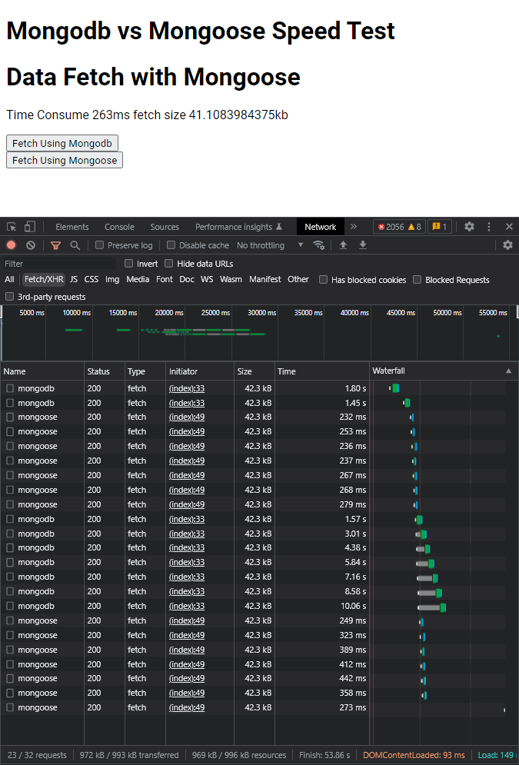Click the waterfall bar of 7.16 s request
This screenshot has height=765, width=519.
click(x=428, y=577)
